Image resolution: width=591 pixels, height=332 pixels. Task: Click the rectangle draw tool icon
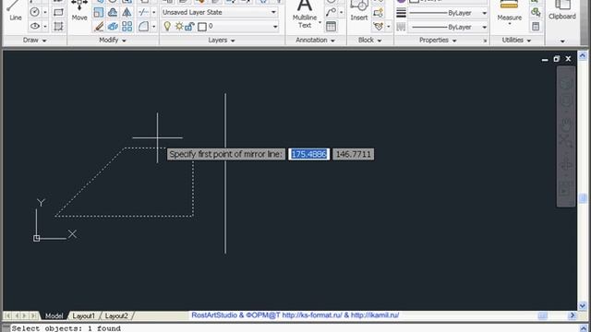[x=58, y=12]
